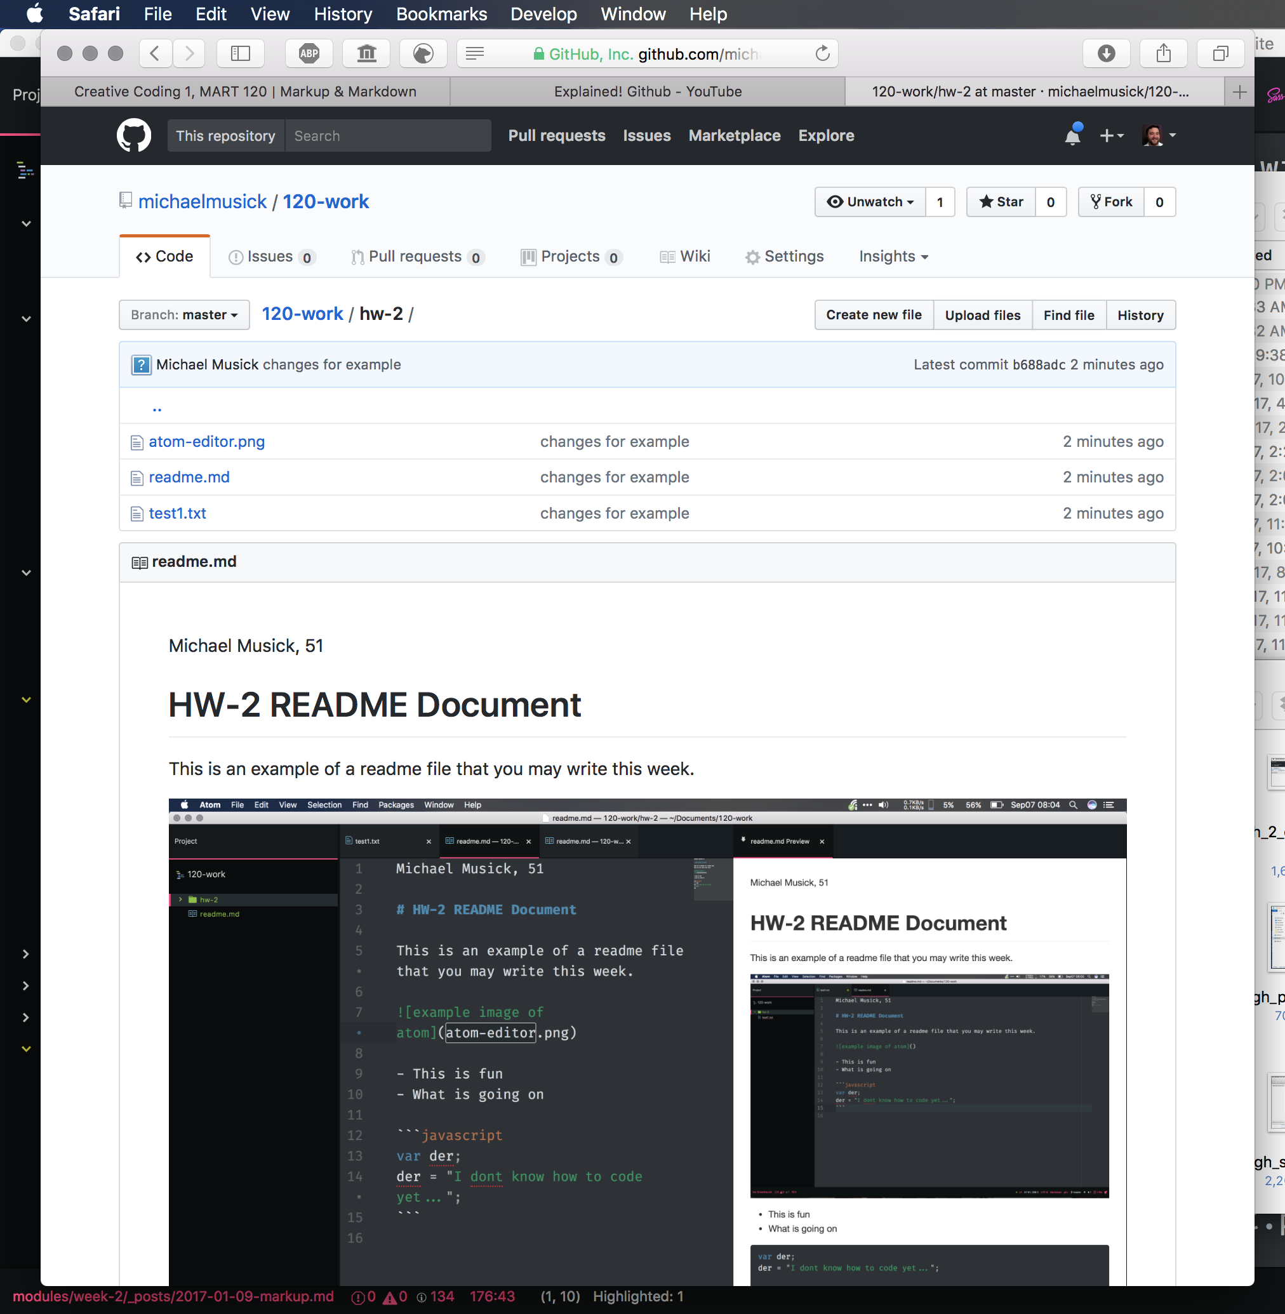
Task: Click the GitHub Octocat logo
Action: tap(133, 136)
